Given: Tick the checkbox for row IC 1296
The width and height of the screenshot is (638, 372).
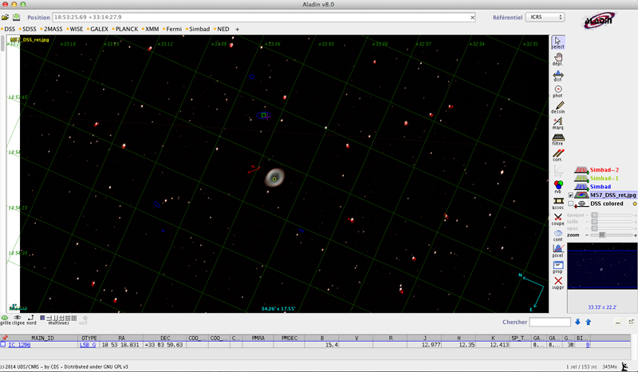Looking at the screenshot, I should pos(3,345).
